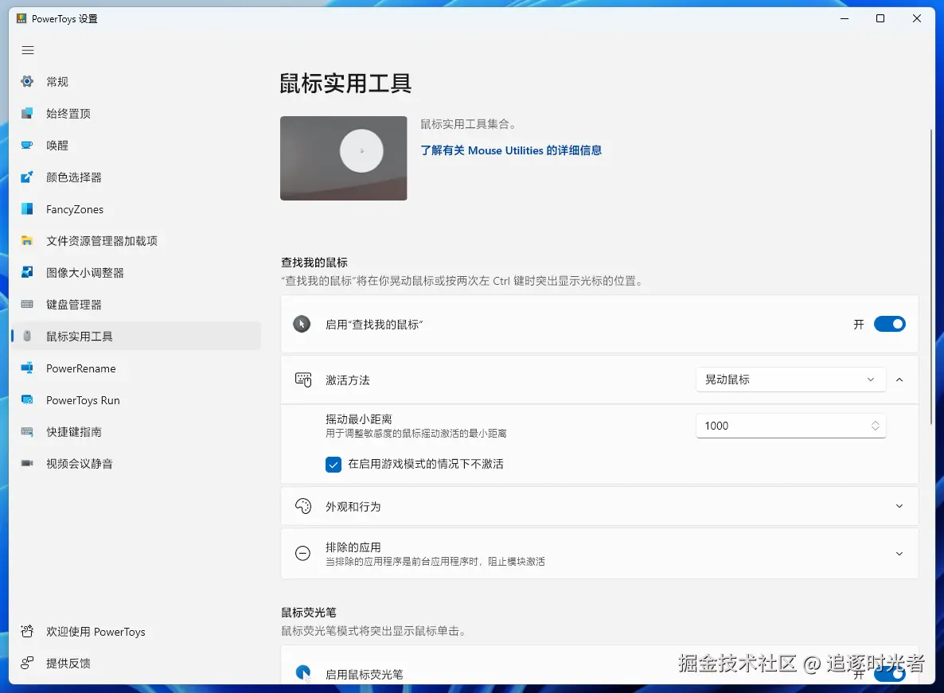This screenshot has width=944, height=693.
Task: Turn off 启用"查找我的鼠标" toggle switch
Action: pyautogui.click(x=889, y=324)
